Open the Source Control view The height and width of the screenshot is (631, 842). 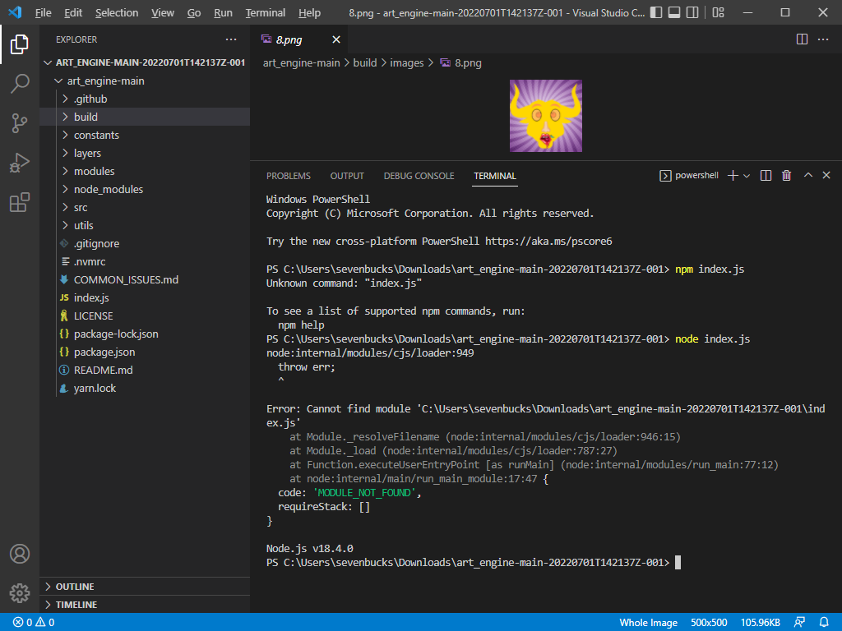coord(20,122)
